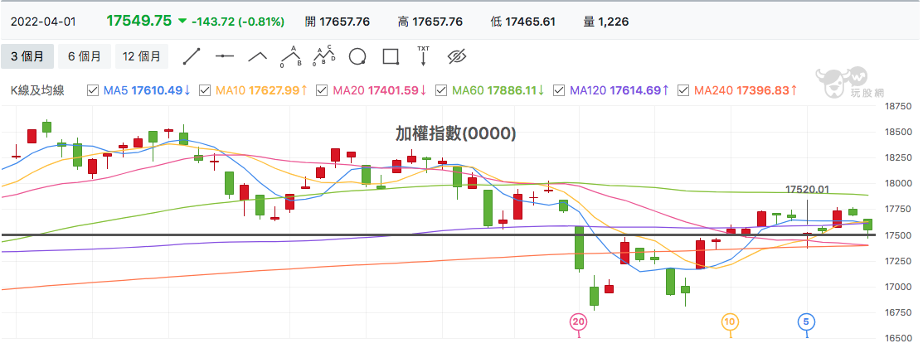923x348 pixels.
Task: Click the open price 17657.76 after 開
Action: pyautogui.click(x=344, y=22)
